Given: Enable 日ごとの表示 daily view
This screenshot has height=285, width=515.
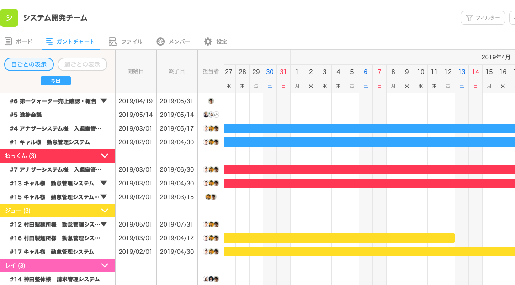Looking at the screenshot, I should point(29,64).
